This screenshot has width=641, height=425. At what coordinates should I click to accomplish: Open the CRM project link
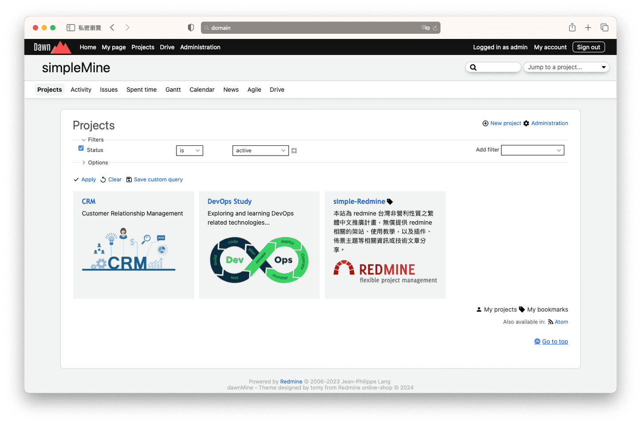88,201
